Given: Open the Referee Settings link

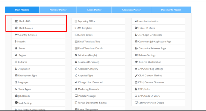Looking at the screenshot, I should point(158,55).
